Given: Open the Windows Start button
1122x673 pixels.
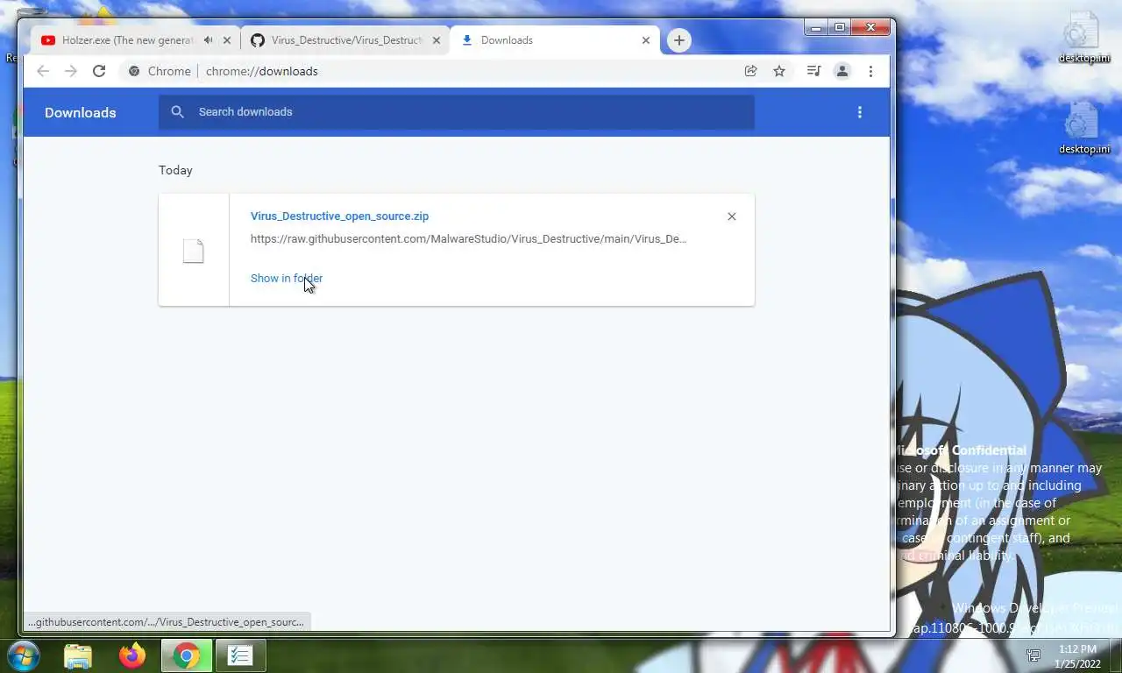Looking at the screenshot, I should point(24,655).
